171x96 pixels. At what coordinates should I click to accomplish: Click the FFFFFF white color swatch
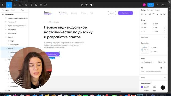pyautogui.click(x=142, y=91)
